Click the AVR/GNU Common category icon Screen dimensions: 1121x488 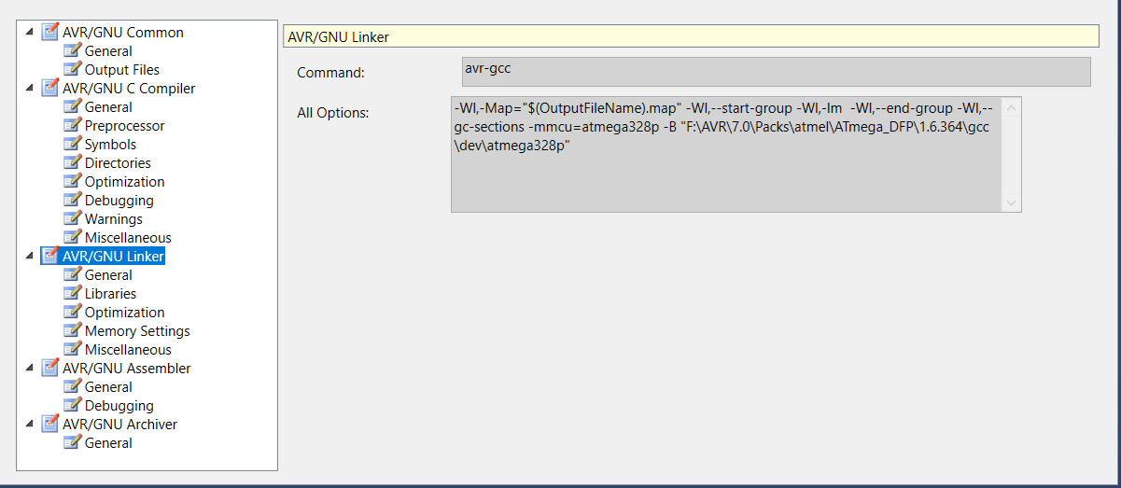click(x=49, y=32)
